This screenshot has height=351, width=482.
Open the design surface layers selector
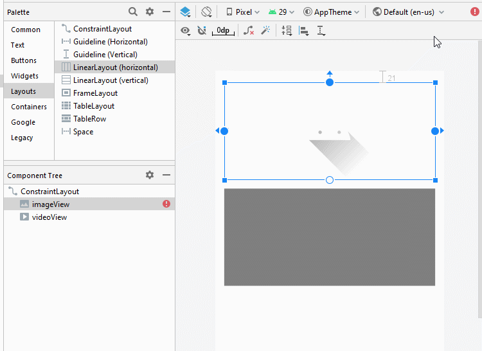point(185,12)
